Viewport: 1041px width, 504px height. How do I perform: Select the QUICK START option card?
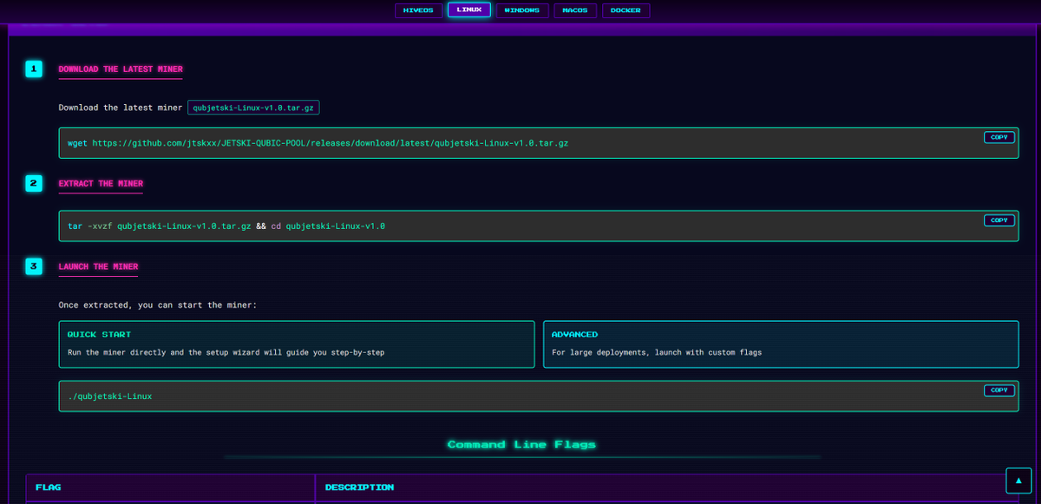pos(297,344)
